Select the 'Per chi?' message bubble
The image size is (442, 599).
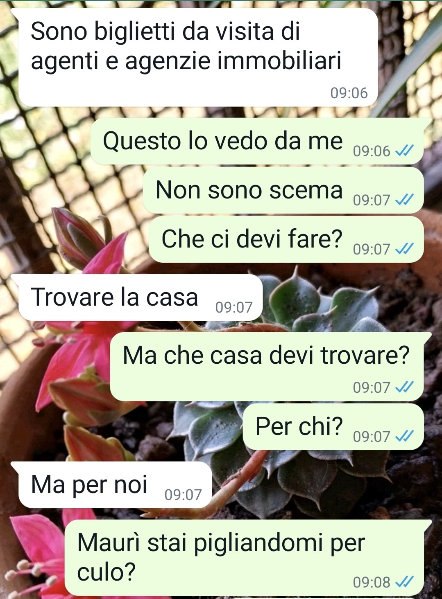point(333,427)
